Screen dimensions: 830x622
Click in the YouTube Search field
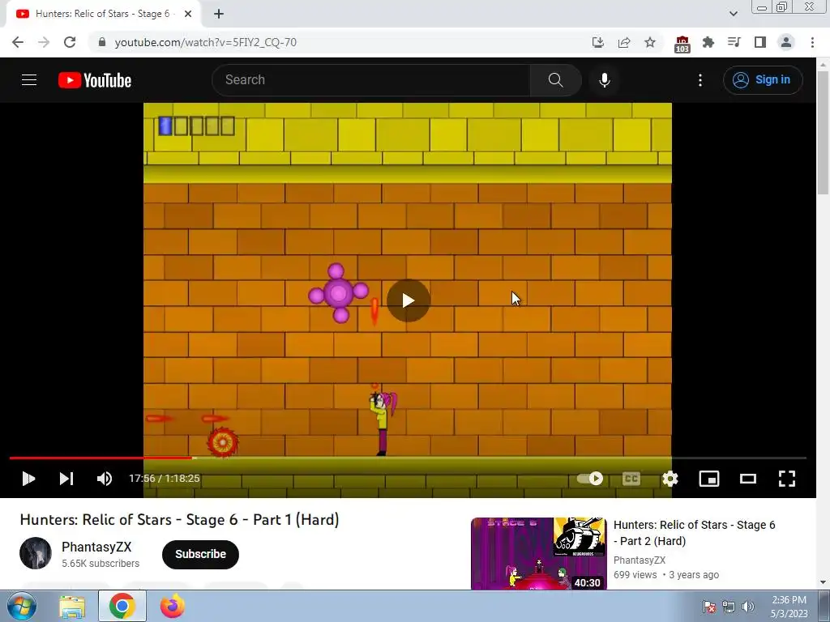(371, 80)
